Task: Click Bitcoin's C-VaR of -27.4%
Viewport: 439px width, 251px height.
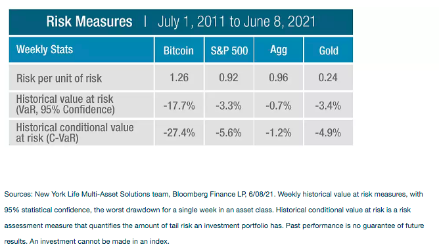Action: pyautogui.click(x=179, y=132)
